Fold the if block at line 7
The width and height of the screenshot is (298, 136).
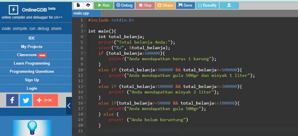point(85,53)
